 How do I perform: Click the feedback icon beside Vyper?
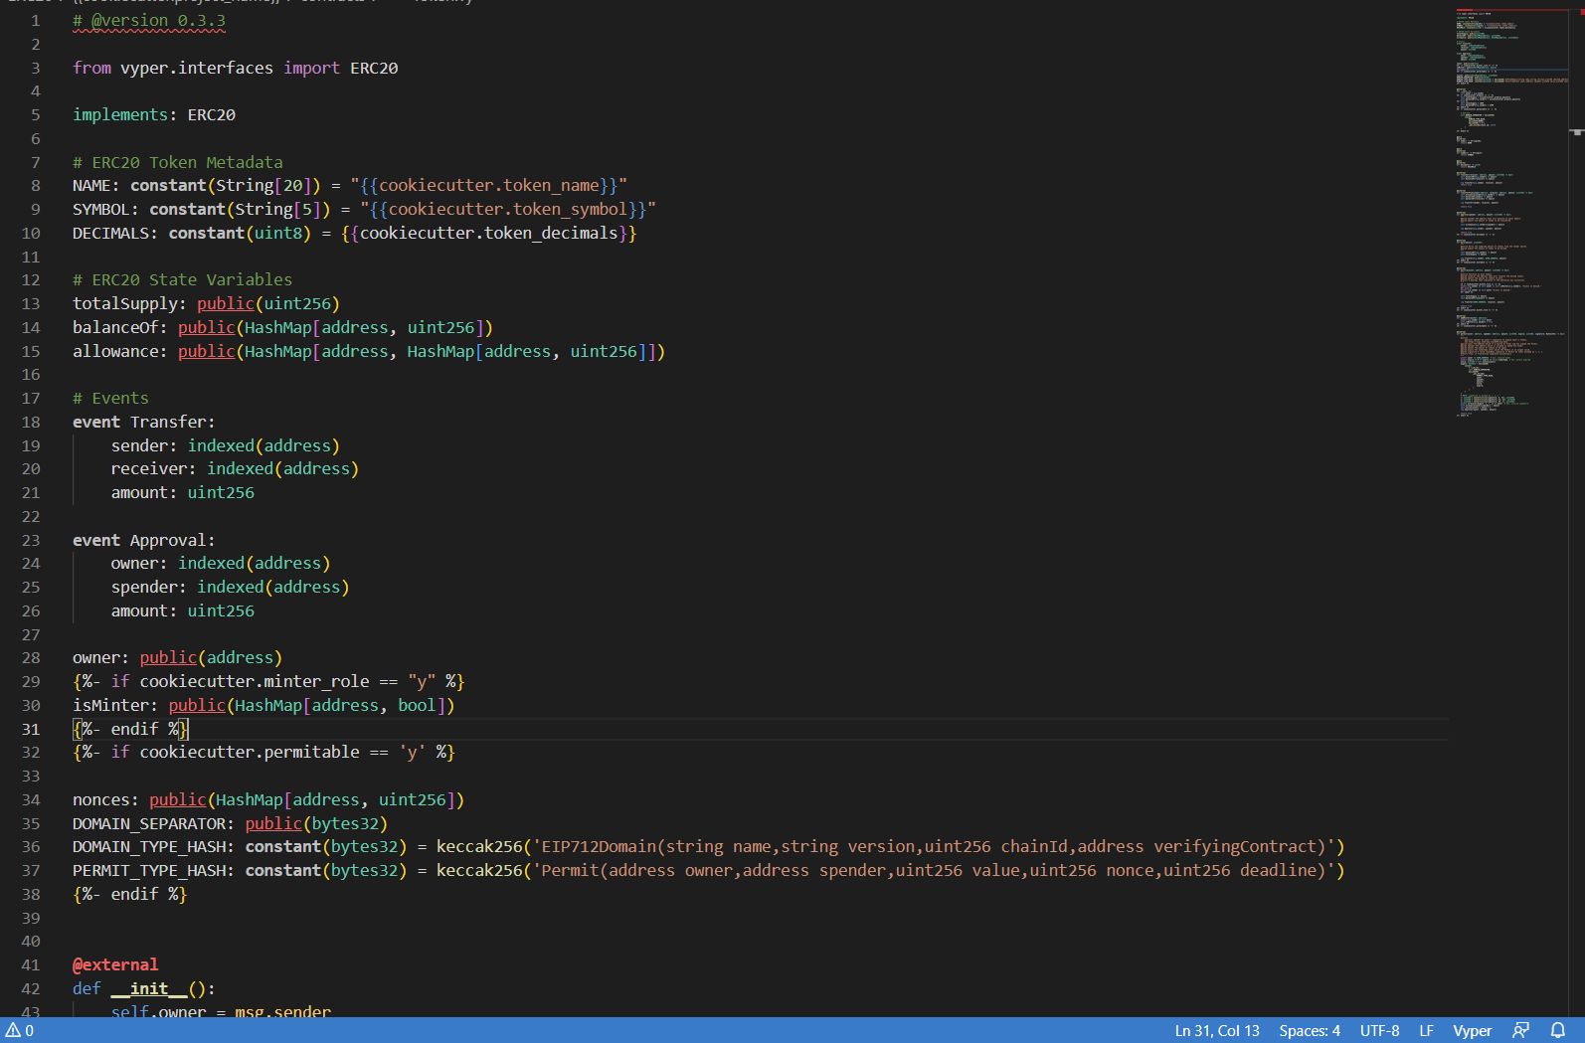click(1520, 1030)
